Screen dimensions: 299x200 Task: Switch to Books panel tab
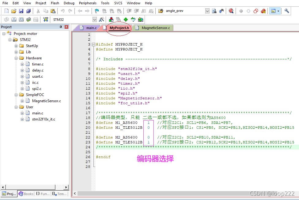[x=26, y=194]
